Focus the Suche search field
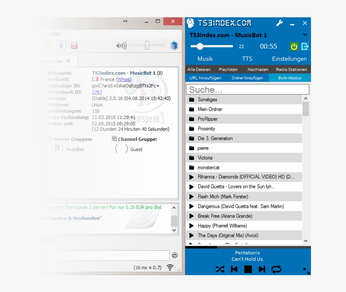 coord(247,89)
